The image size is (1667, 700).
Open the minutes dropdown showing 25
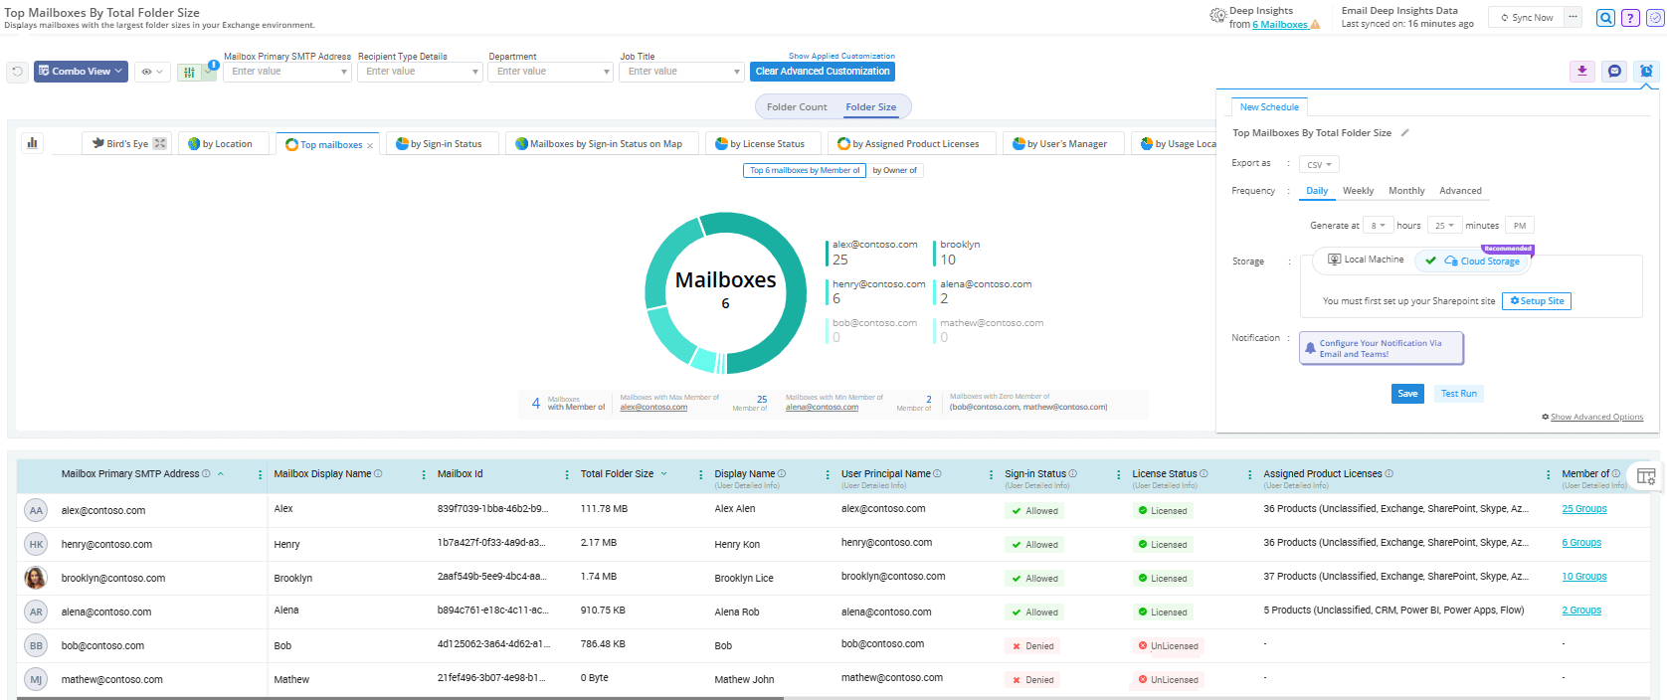(1444, 226)
